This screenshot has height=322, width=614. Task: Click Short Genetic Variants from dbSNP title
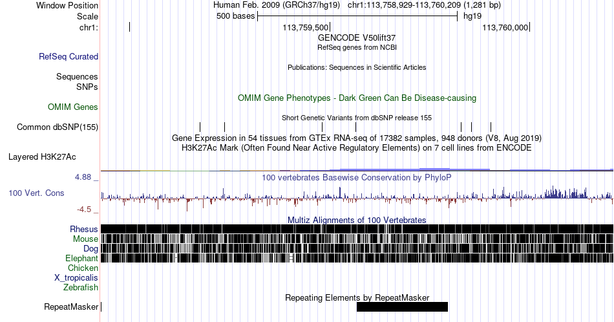[x=357, y=118]
